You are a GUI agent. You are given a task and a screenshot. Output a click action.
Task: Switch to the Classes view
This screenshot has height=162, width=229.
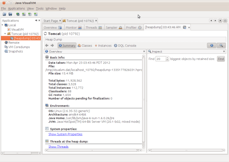coord(85,46)
